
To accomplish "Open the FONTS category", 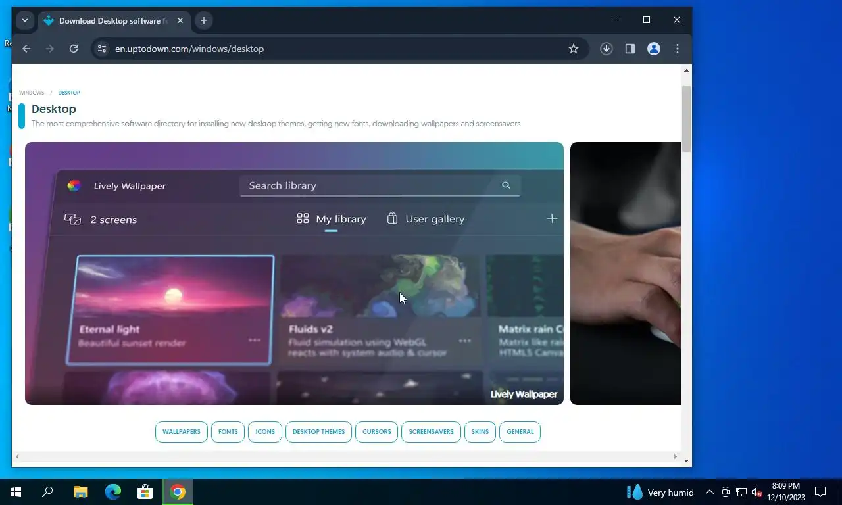I will pyautogui.click(x=228, y=432).
